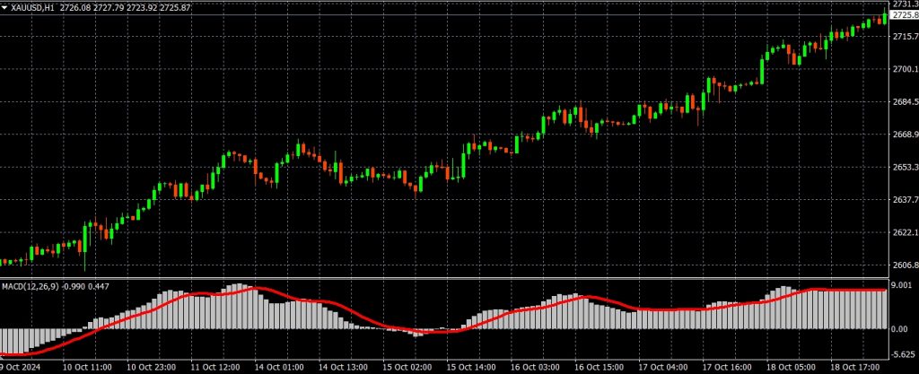Select the 10 Oct 11:00 time label
Image resolution: width=919 pixels, height=374 pixels.
coord(88,367)
